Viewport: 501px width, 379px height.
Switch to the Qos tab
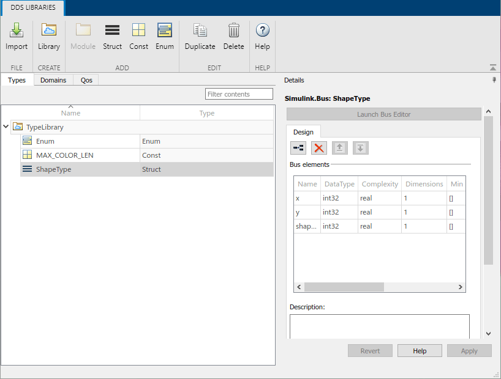click(86, 80)
